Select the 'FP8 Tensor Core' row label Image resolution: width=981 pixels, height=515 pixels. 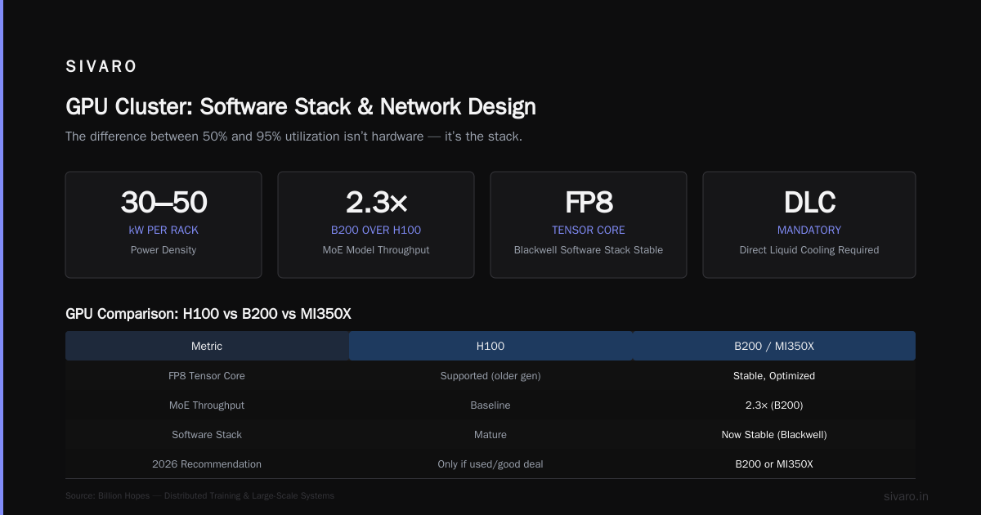tap(207, 376)
